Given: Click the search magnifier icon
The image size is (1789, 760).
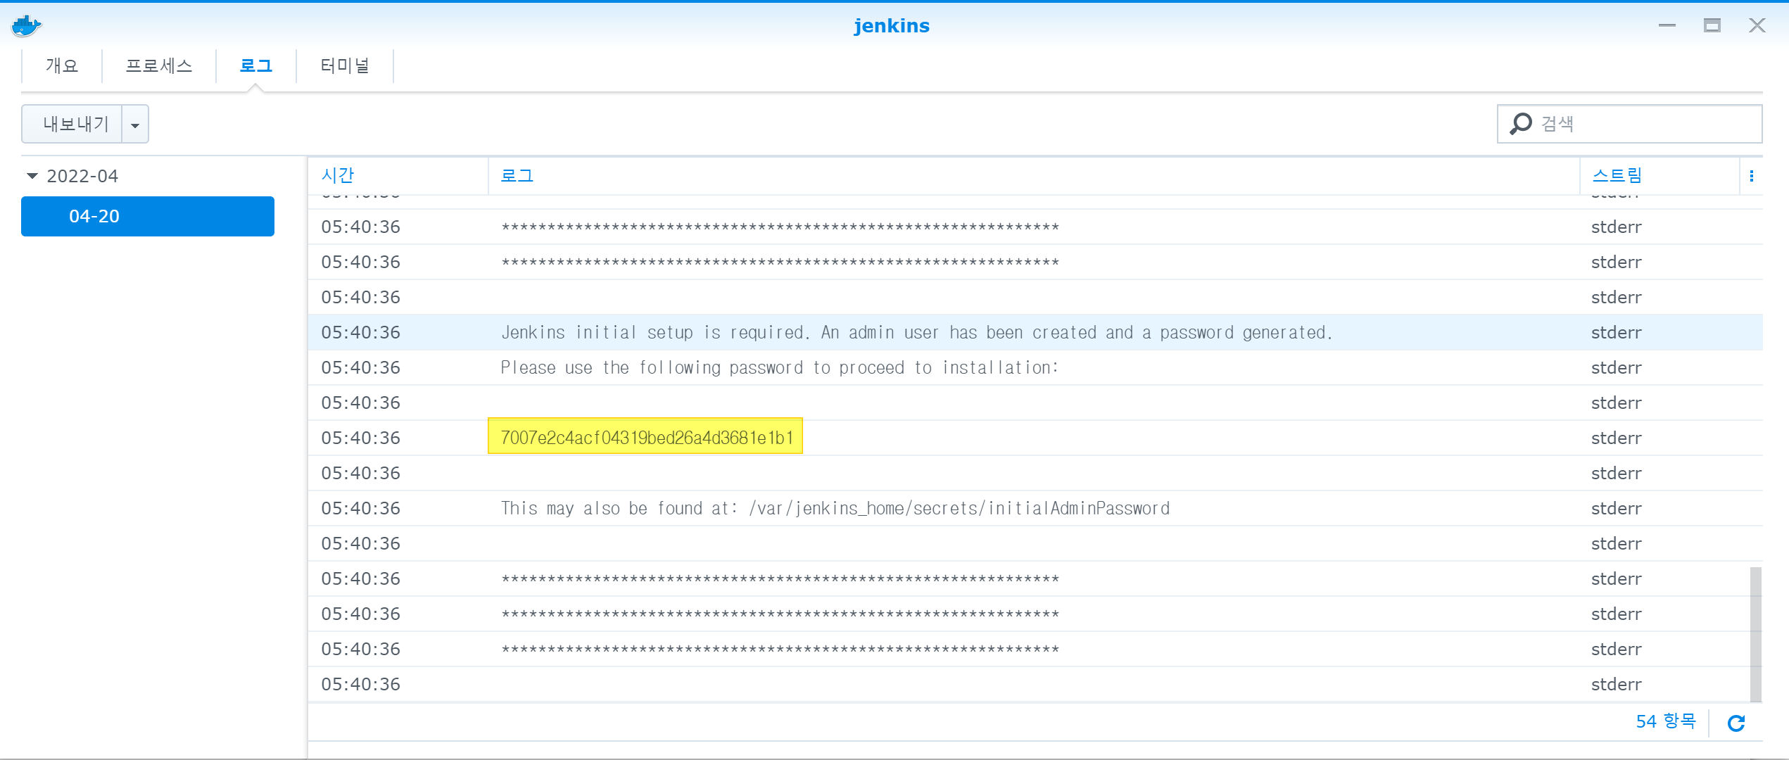Looking at the screenshot, I should 1520,124.
